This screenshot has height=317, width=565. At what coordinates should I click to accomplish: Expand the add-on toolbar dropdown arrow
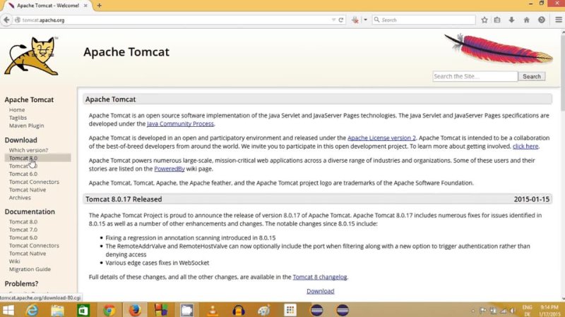point(365,20)
